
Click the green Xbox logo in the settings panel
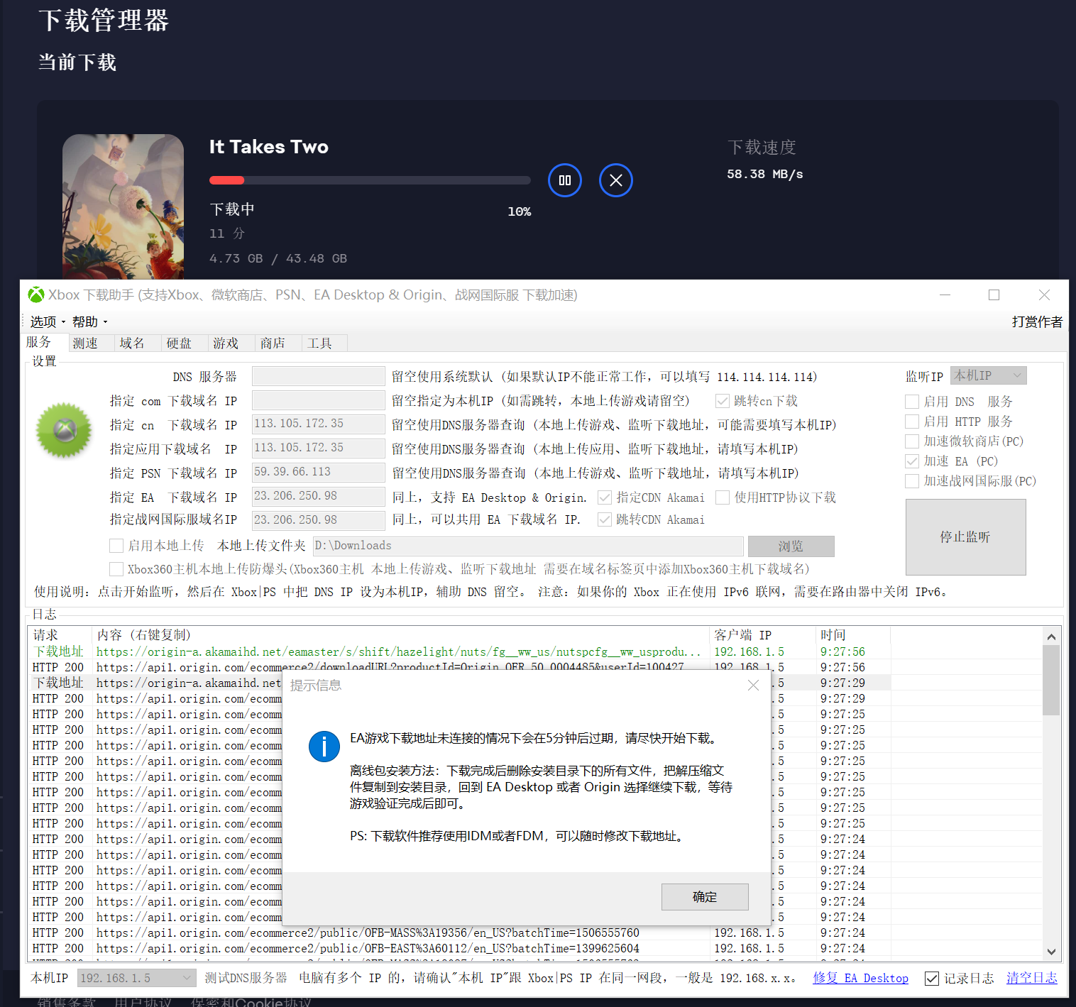64,430
